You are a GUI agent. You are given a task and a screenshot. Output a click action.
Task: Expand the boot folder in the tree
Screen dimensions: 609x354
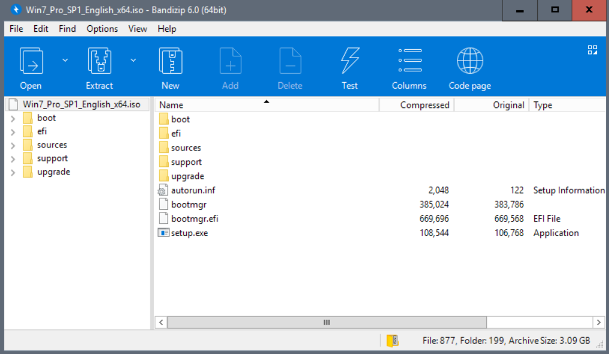pyautogui.click(x=13, y=119)
